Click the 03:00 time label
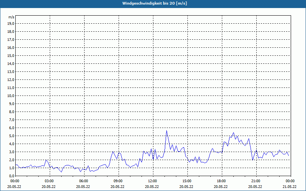Image resolution: width=306 pixels, height=191 pixels. (x=50, y=181)
